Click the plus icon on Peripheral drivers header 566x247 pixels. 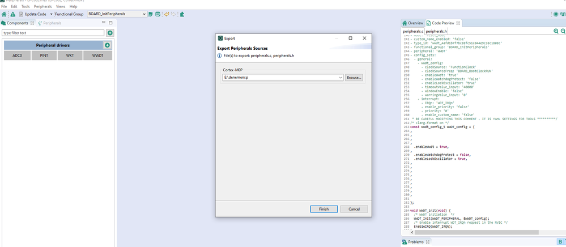107,45
